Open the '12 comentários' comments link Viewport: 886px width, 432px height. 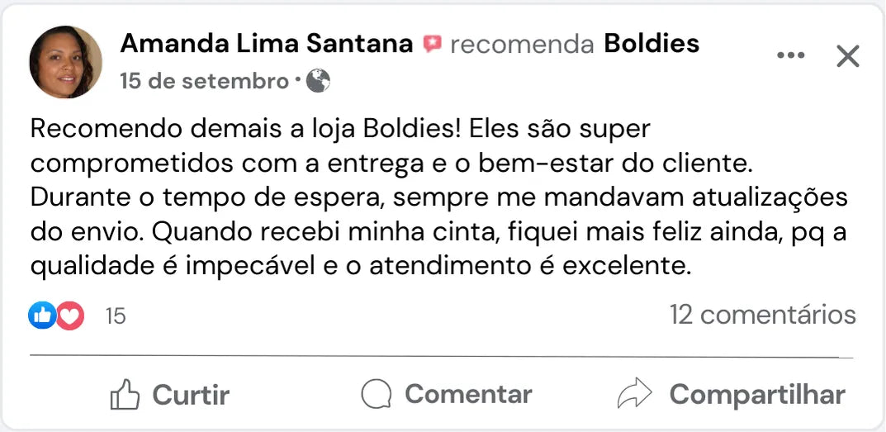pyautogui.click(x=762, y=315)
